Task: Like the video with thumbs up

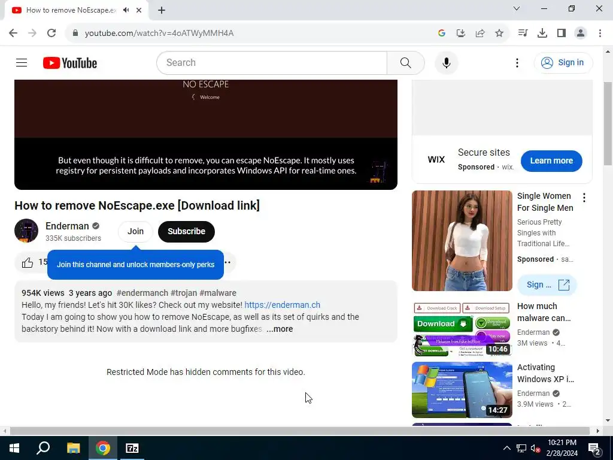Action: [x=28, y=262]
